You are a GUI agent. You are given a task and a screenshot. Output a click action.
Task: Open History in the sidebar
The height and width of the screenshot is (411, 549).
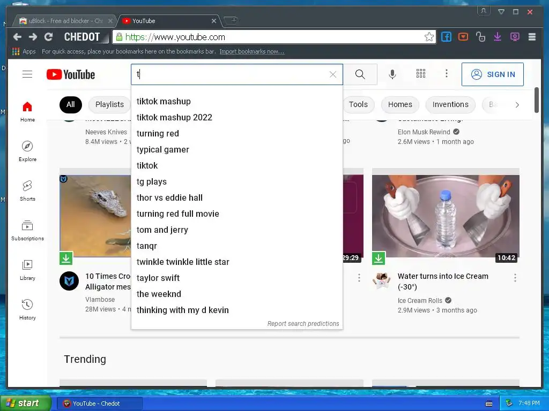click(x=27, y=310)
